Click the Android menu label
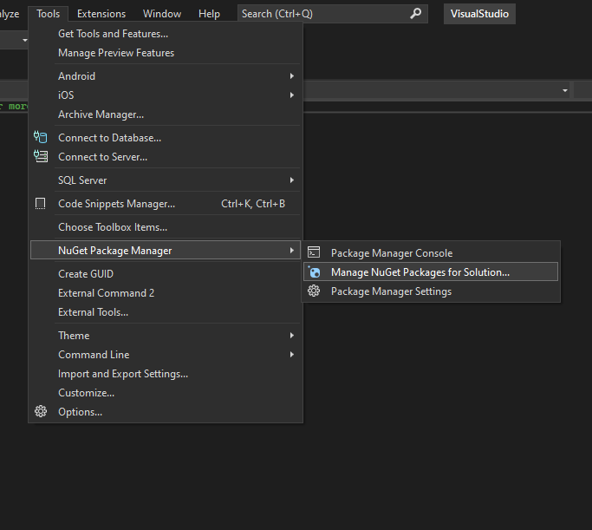 pyautogui.click(x=76, y=76)
